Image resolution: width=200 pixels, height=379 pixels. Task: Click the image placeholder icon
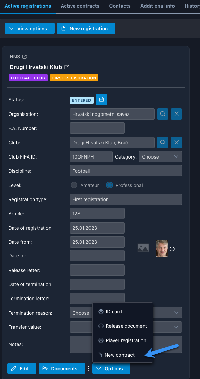pos(143,248)
